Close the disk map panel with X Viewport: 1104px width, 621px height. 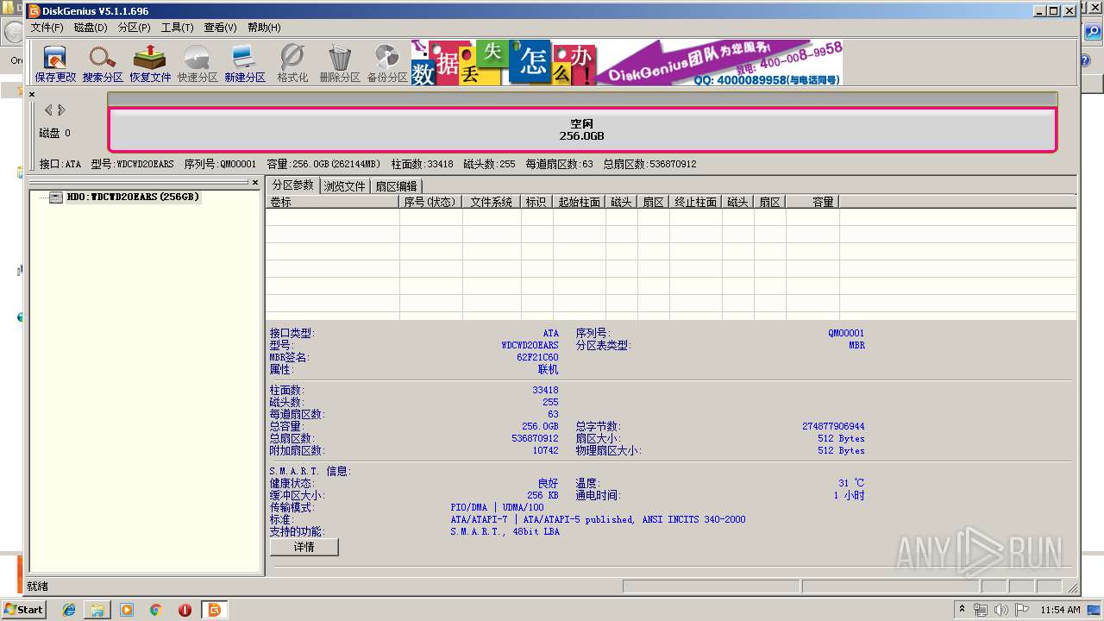[x=32, y=94]
